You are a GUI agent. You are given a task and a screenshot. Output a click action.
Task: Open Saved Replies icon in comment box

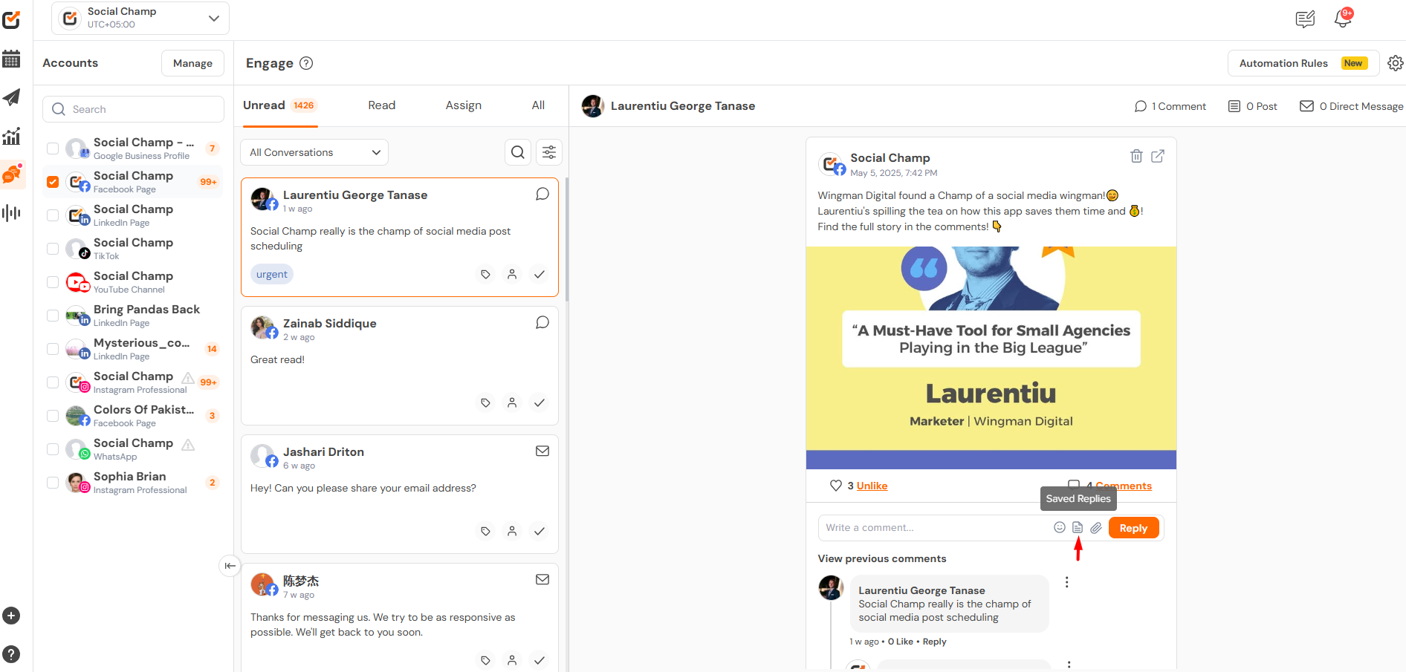pos(1078,527)
